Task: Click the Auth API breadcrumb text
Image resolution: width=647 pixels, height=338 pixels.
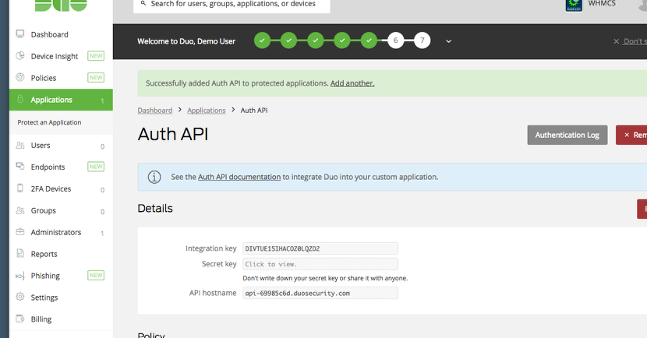Action: pos(254,111)
